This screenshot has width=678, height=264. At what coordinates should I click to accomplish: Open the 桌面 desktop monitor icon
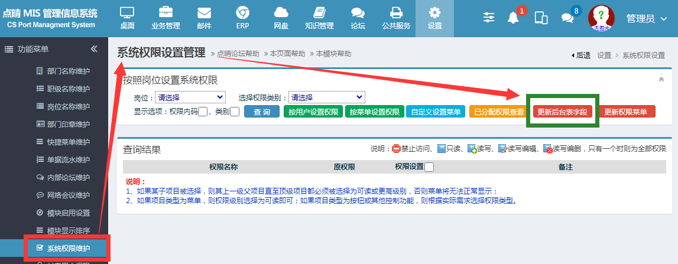point(127,12)
